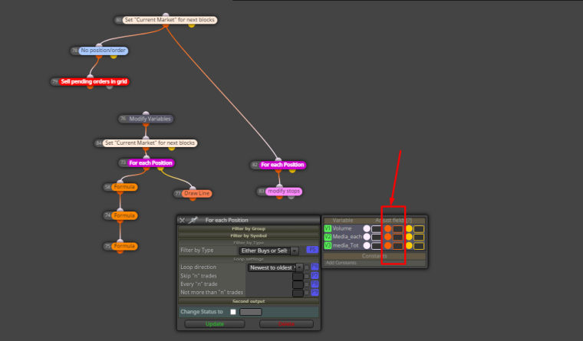This screenshot has height=341, width=583.
Task: Expand the Constants section header
Action: click(x=374, y=256)
